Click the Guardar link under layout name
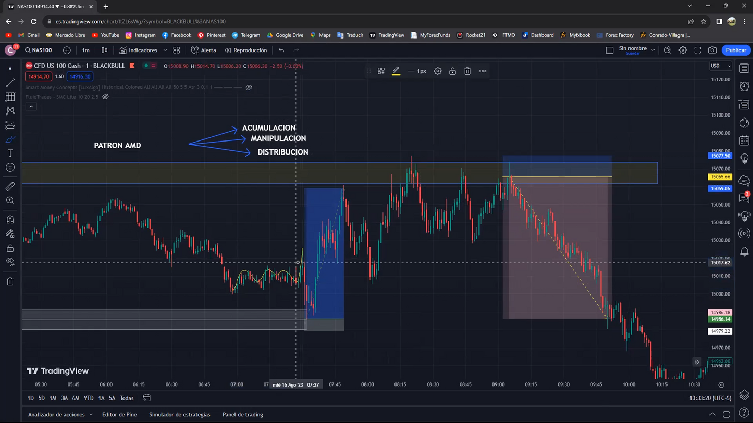This screenshot has height=423, width=753. click(633, 54)
